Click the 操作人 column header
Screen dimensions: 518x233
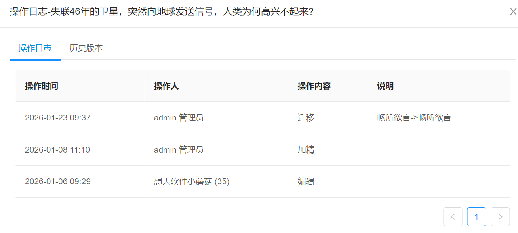(166, 86)
